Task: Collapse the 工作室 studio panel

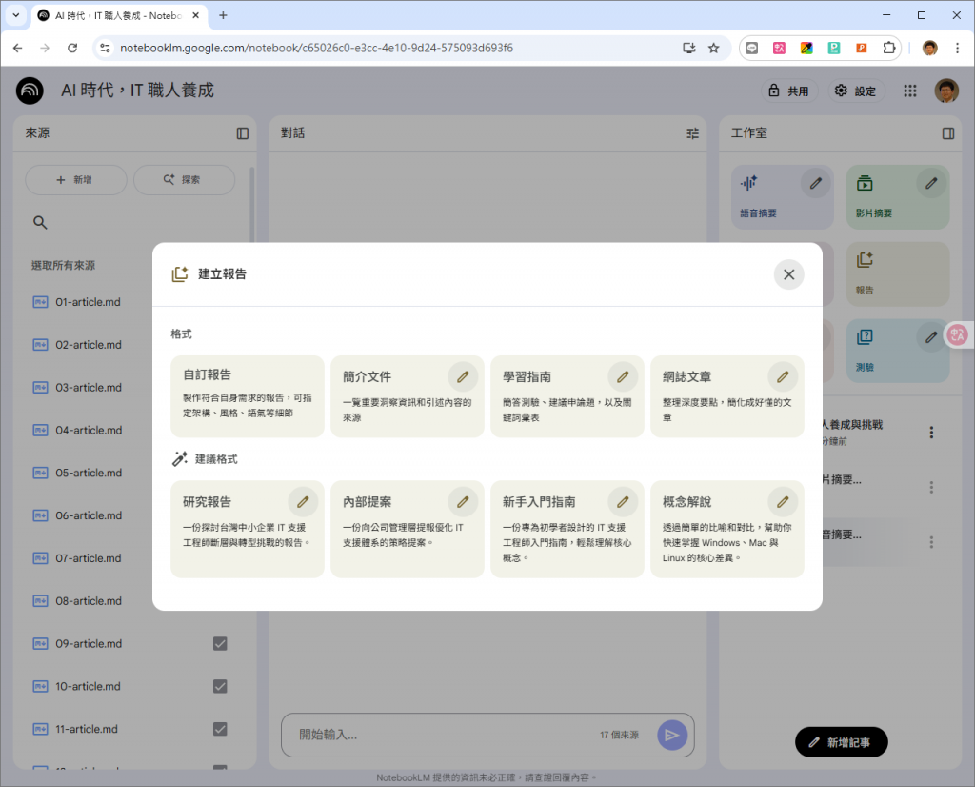Action: 947,133
